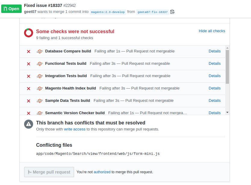The width and height of the screenshot is (251, 185).
Task: Click the red X beside Integration Tests build
Action: pos(29,76)
